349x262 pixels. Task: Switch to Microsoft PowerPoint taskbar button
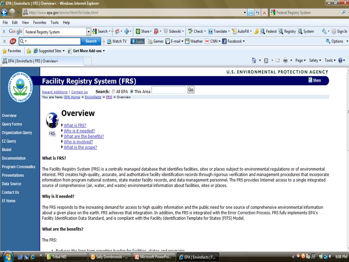click(153, 257)
